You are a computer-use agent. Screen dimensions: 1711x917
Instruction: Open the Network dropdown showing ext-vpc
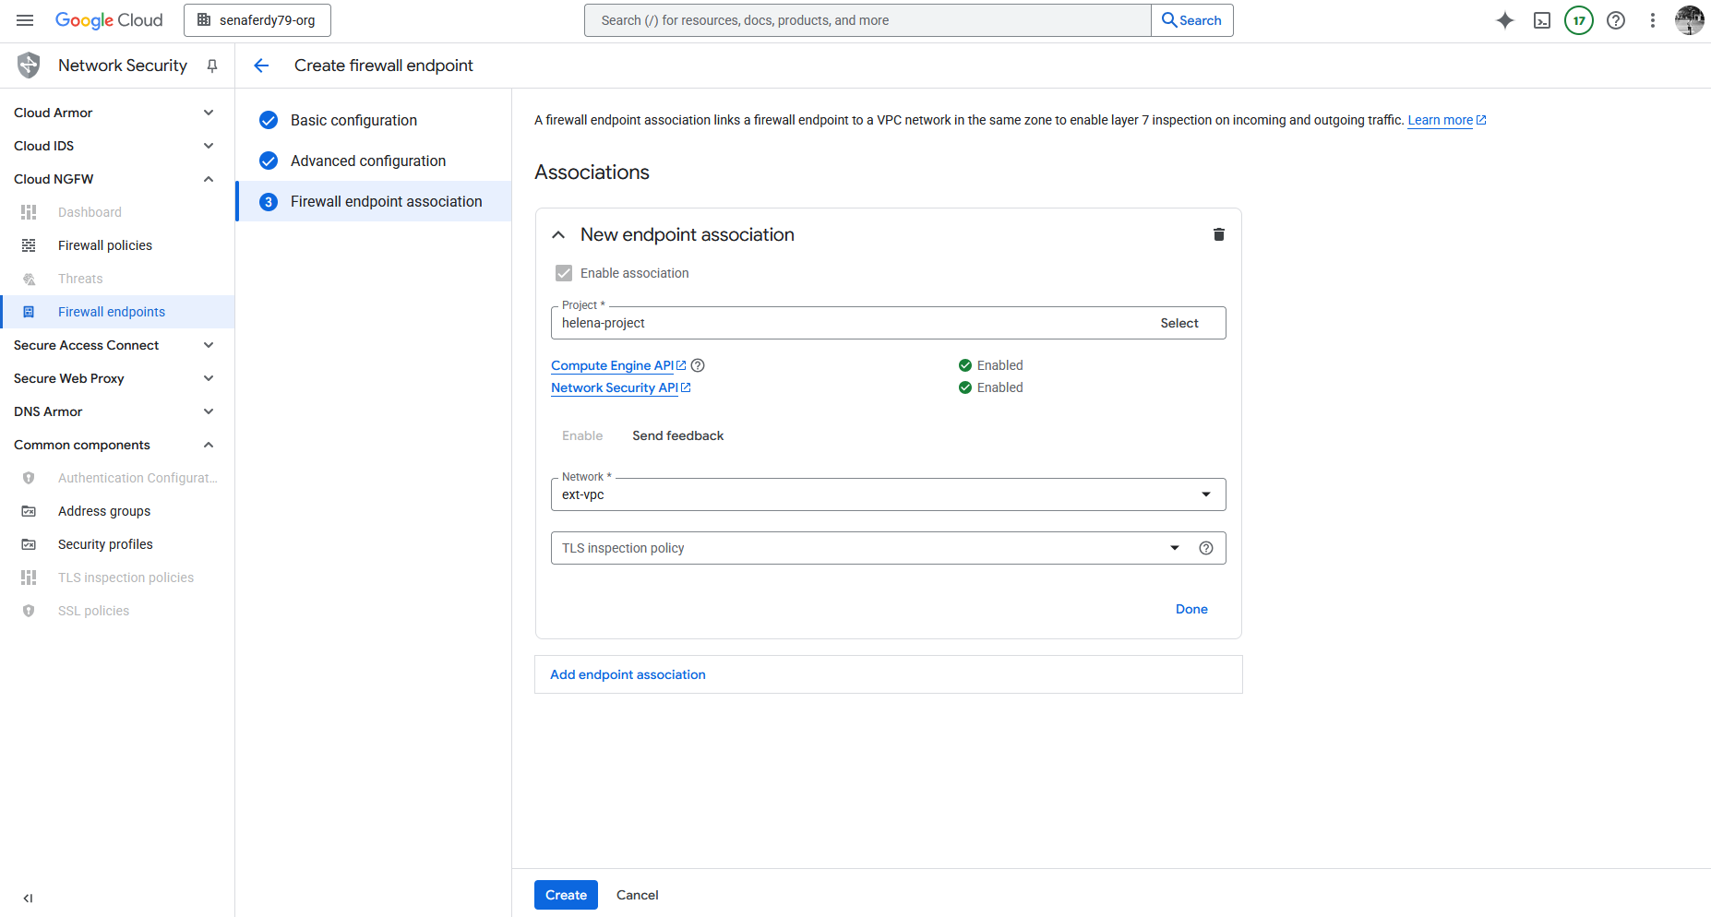coord(887,494)
